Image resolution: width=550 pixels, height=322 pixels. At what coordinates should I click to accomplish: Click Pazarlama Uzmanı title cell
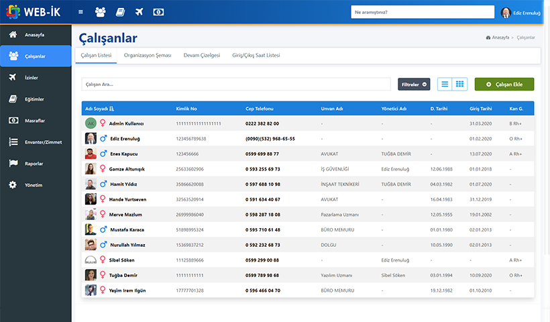(x=339, y=215)
